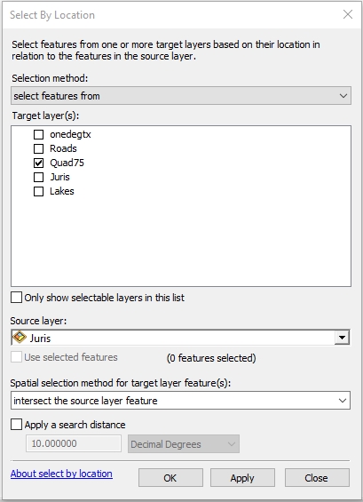This screenshot has width=363, height=502.
Task: Select the Lakes layer checkbox
Action: [x=39, y=191]
